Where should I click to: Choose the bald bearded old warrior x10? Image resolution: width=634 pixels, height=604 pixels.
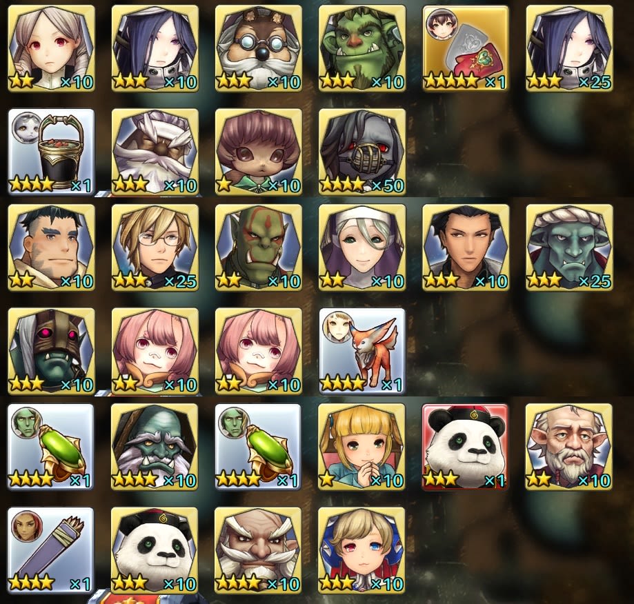coord(259,550)
